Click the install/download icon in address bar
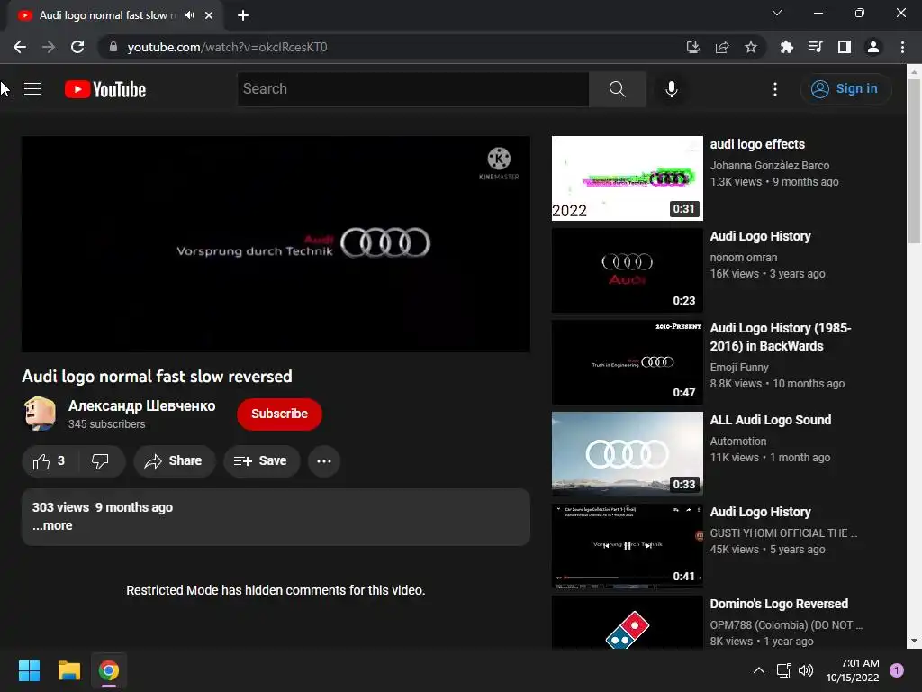 point(692,47)
